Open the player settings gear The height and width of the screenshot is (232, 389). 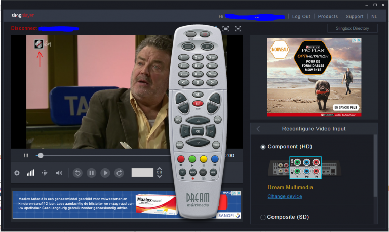click(x=17, y=173)
